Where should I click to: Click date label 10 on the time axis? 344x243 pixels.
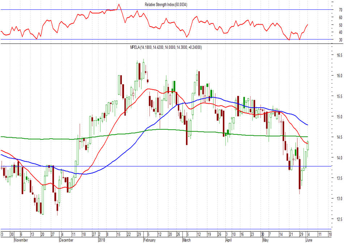(x=234, y=234)
